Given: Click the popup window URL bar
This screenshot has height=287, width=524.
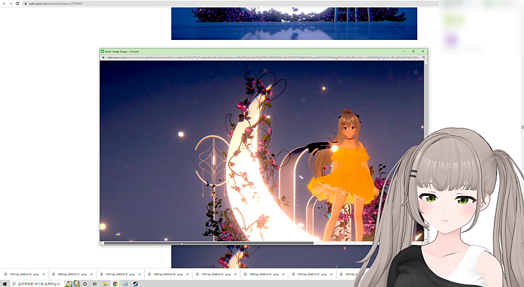Looking at the screenshot, I should pos(262,58).
